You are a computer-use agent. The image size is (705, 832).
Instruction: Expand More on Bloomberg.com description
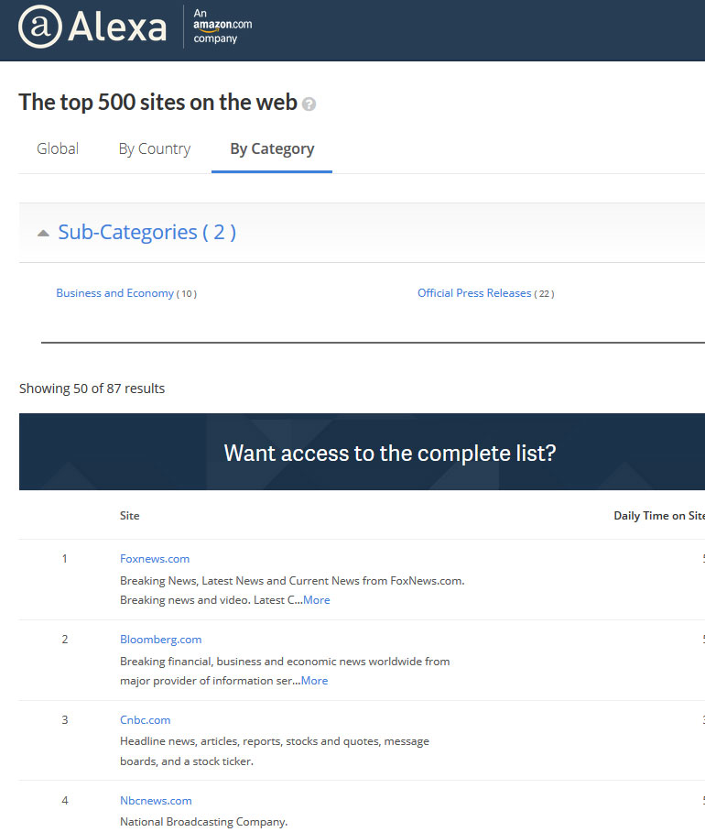[x=314, y=681]
